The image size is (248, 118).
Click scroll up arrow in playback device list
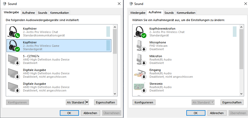pyautogui.click(x=115, y=27)
